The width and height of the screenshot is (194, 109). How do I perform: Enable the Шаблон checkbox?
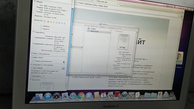pyautogui.click(x=41, y=26)
